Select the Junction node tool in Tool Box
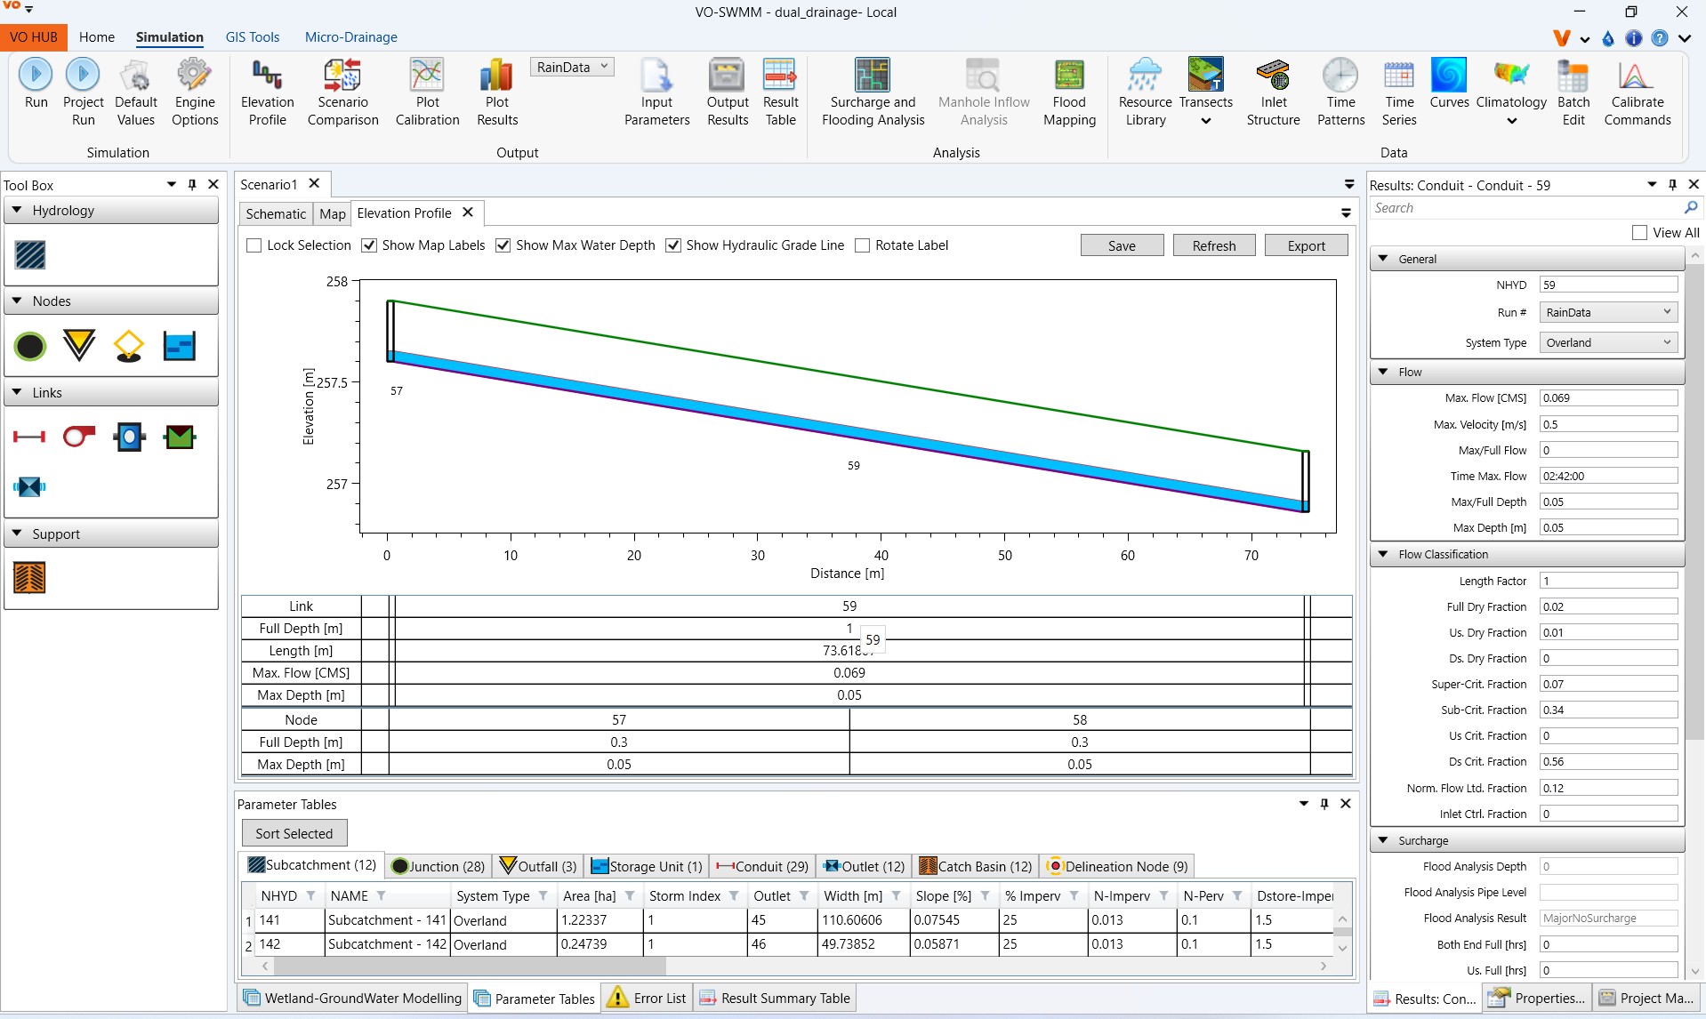The height and width of the screenshot is (1019, 1706). (30, 346)
